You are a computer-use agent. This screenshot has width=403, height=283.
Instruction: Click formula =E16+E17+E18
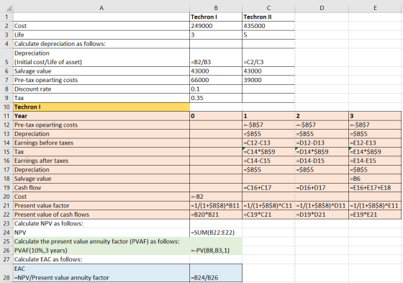tap(375, 187)
